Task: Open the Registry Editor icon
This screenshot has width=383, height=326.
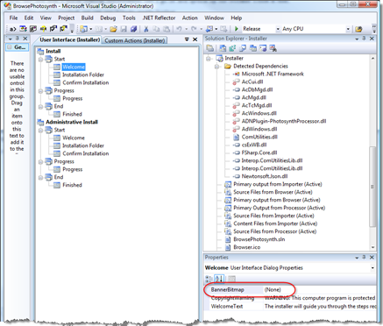Action: (x=233, y=48)
